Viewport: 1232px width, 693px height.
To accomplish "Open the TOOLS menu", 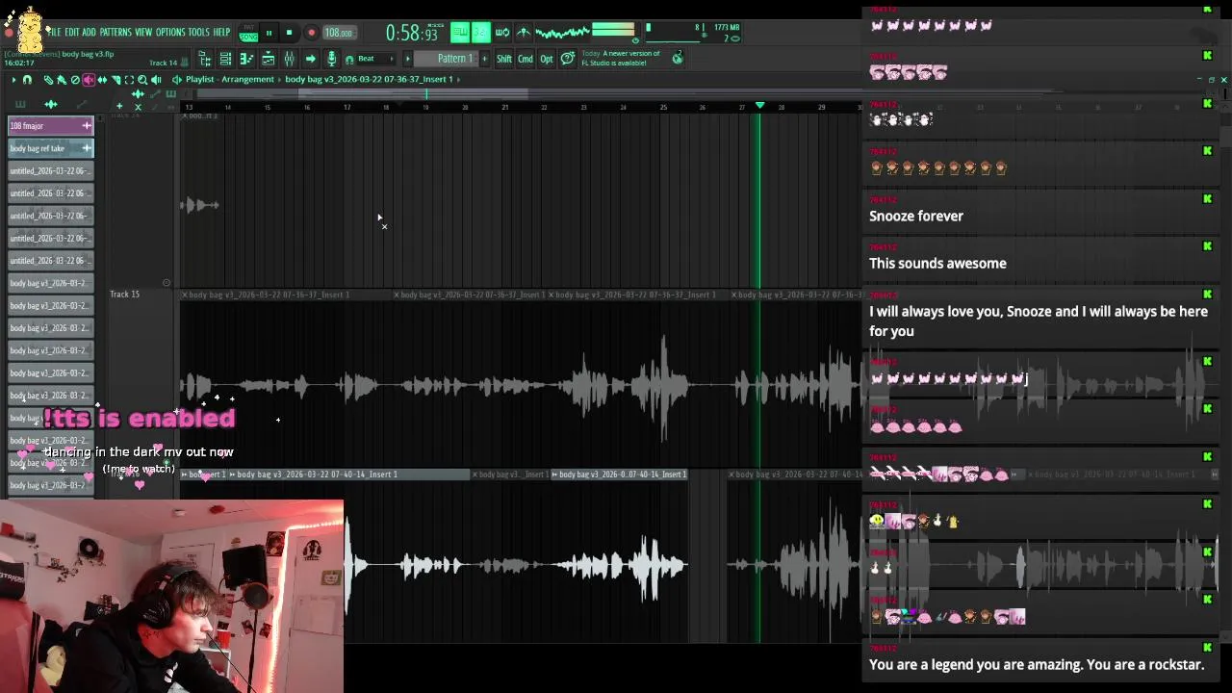I will point(199,32).
